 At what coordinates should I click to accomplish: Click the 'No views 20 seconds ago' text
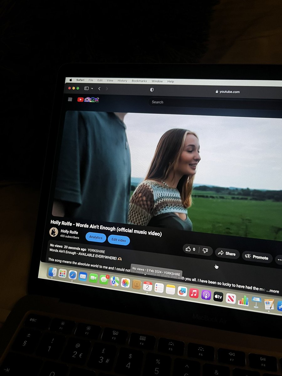[x=67, y=247]
